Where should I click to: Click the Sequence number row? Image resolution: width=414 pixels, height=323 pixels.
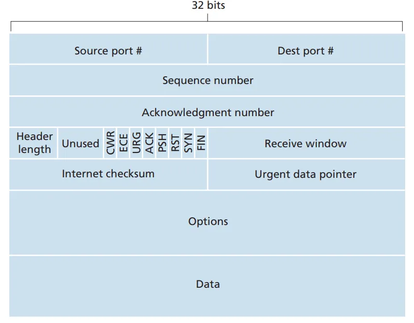[x=208, y=80]
